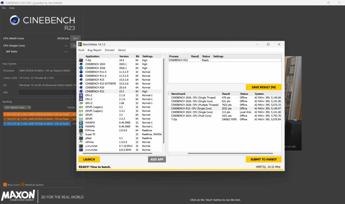The image size is (345, 204).
Task: Select the 'CINEBENCH 2024: CPU (Multi Core)' result
Action: 225,116
